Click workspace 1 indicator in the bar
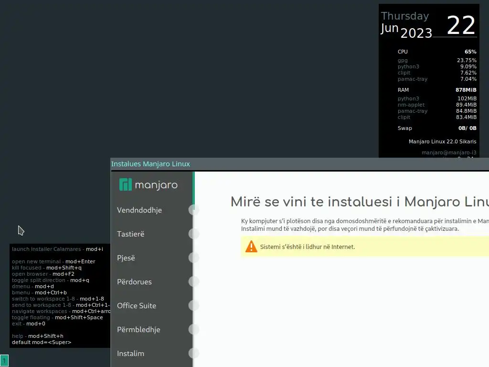The height and width of the screenshot is (367, 489). pos(4,361)
